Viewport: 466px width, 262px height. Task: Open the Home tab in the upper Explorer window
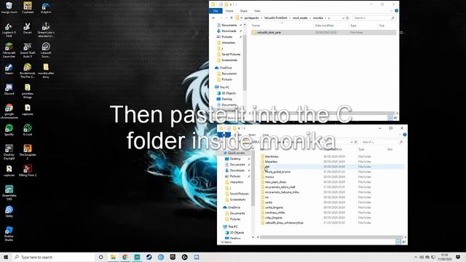(x=229, y=11)
